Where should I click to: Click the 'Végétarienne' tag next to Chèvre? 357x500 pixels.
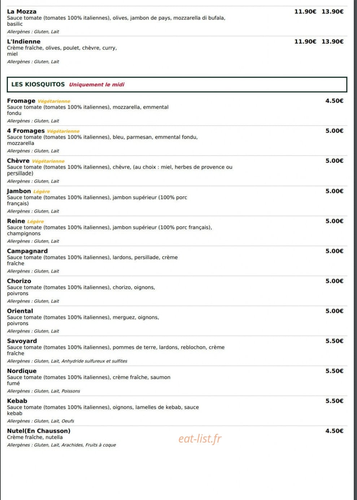[x=48, y=161]
